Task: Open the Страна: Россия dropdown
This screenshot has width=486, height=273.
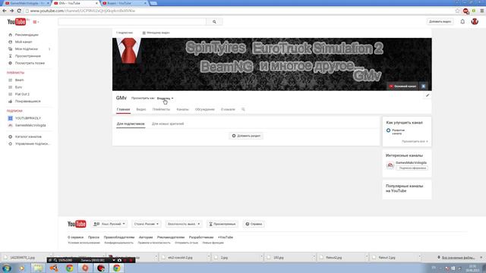Action: pos(146,224)
